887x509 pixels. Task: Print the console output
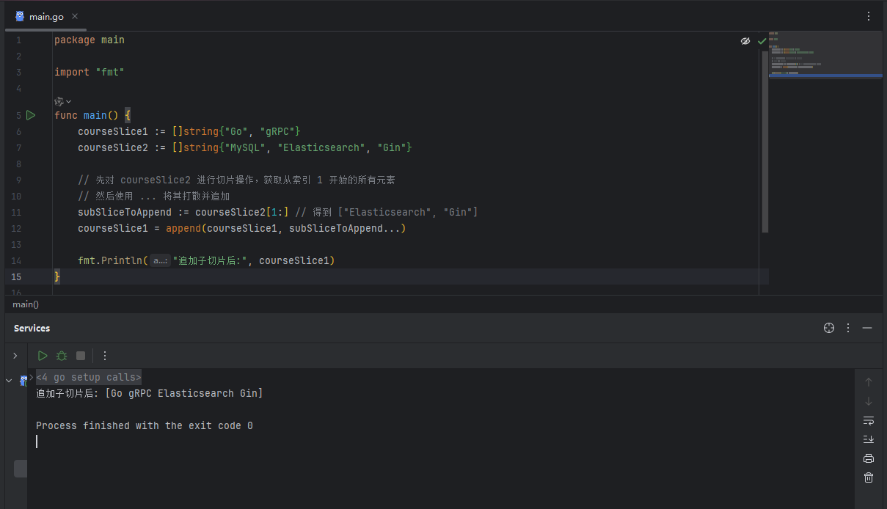point(869,458)
